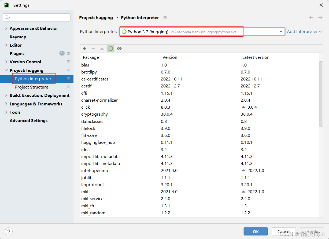
Task: Expand Version Control section
Action: 6,62
